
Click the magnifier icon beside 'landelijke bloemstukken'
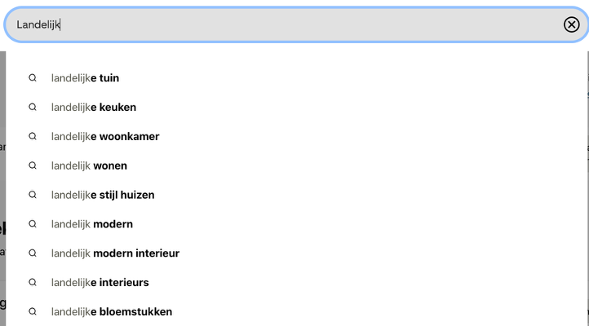(33, 312)
